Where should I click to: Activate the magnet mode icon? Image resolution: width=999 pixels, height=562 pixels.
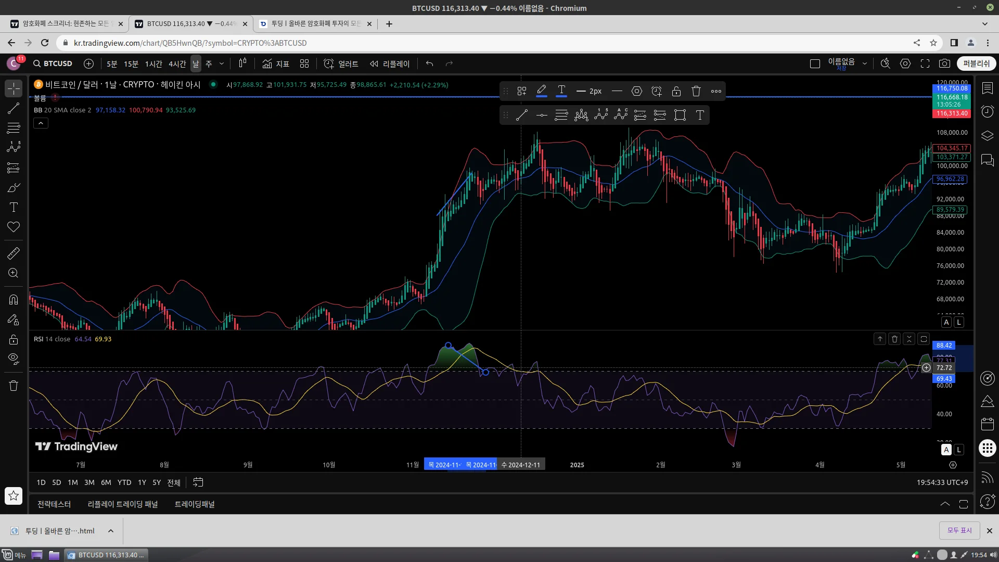14,300
